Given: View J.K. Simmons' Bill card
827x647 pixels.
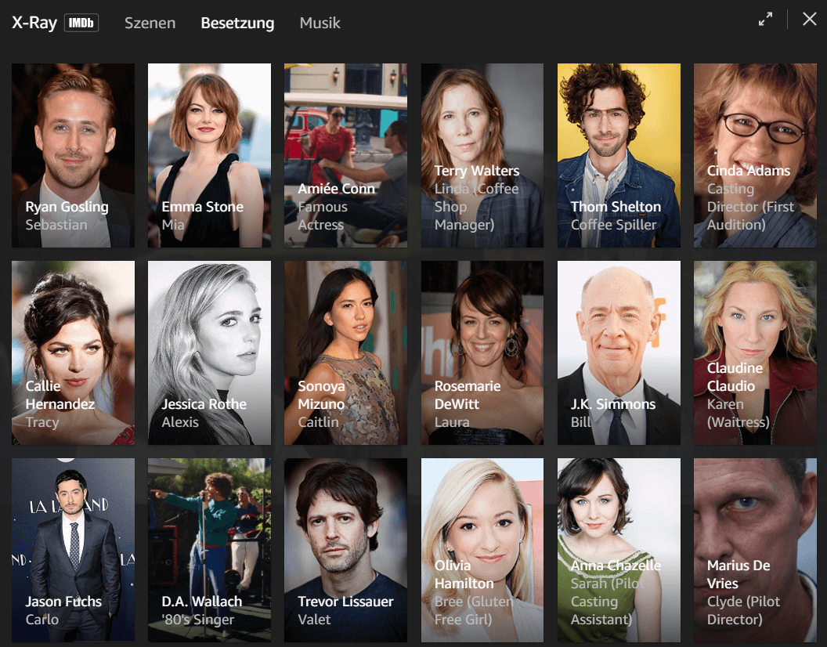Looking at the screenshot, I should [x=619, y=353].
